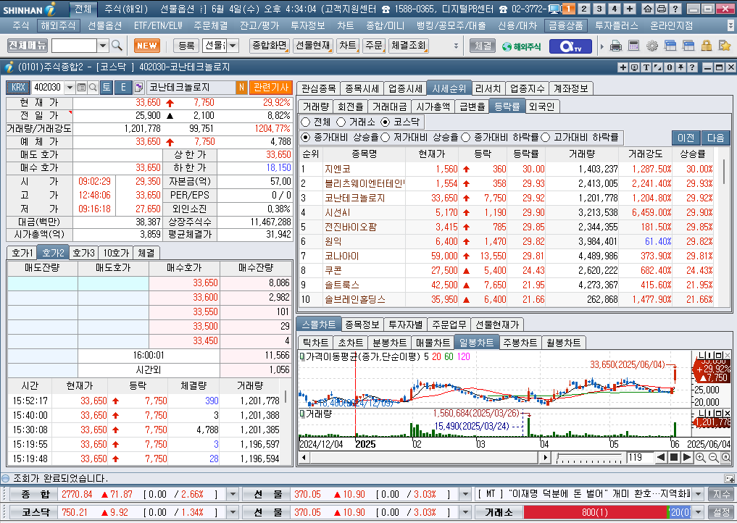Viewport: 737px width, 523px height.
Task: Click the monitor-arrow icon in the window header
Action: (635, 67)
